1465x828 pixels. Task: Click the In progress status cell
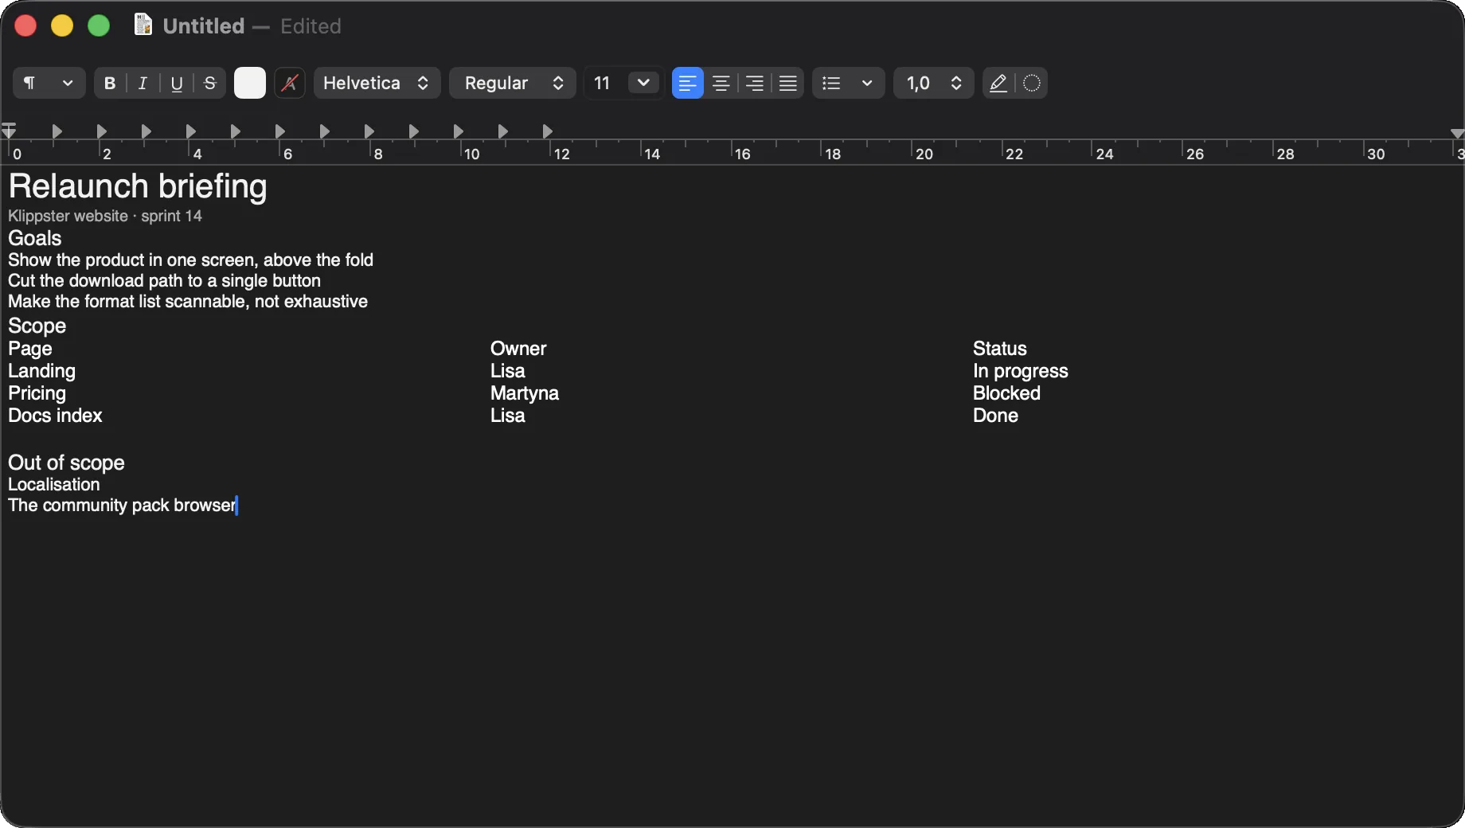(1021, 371)
